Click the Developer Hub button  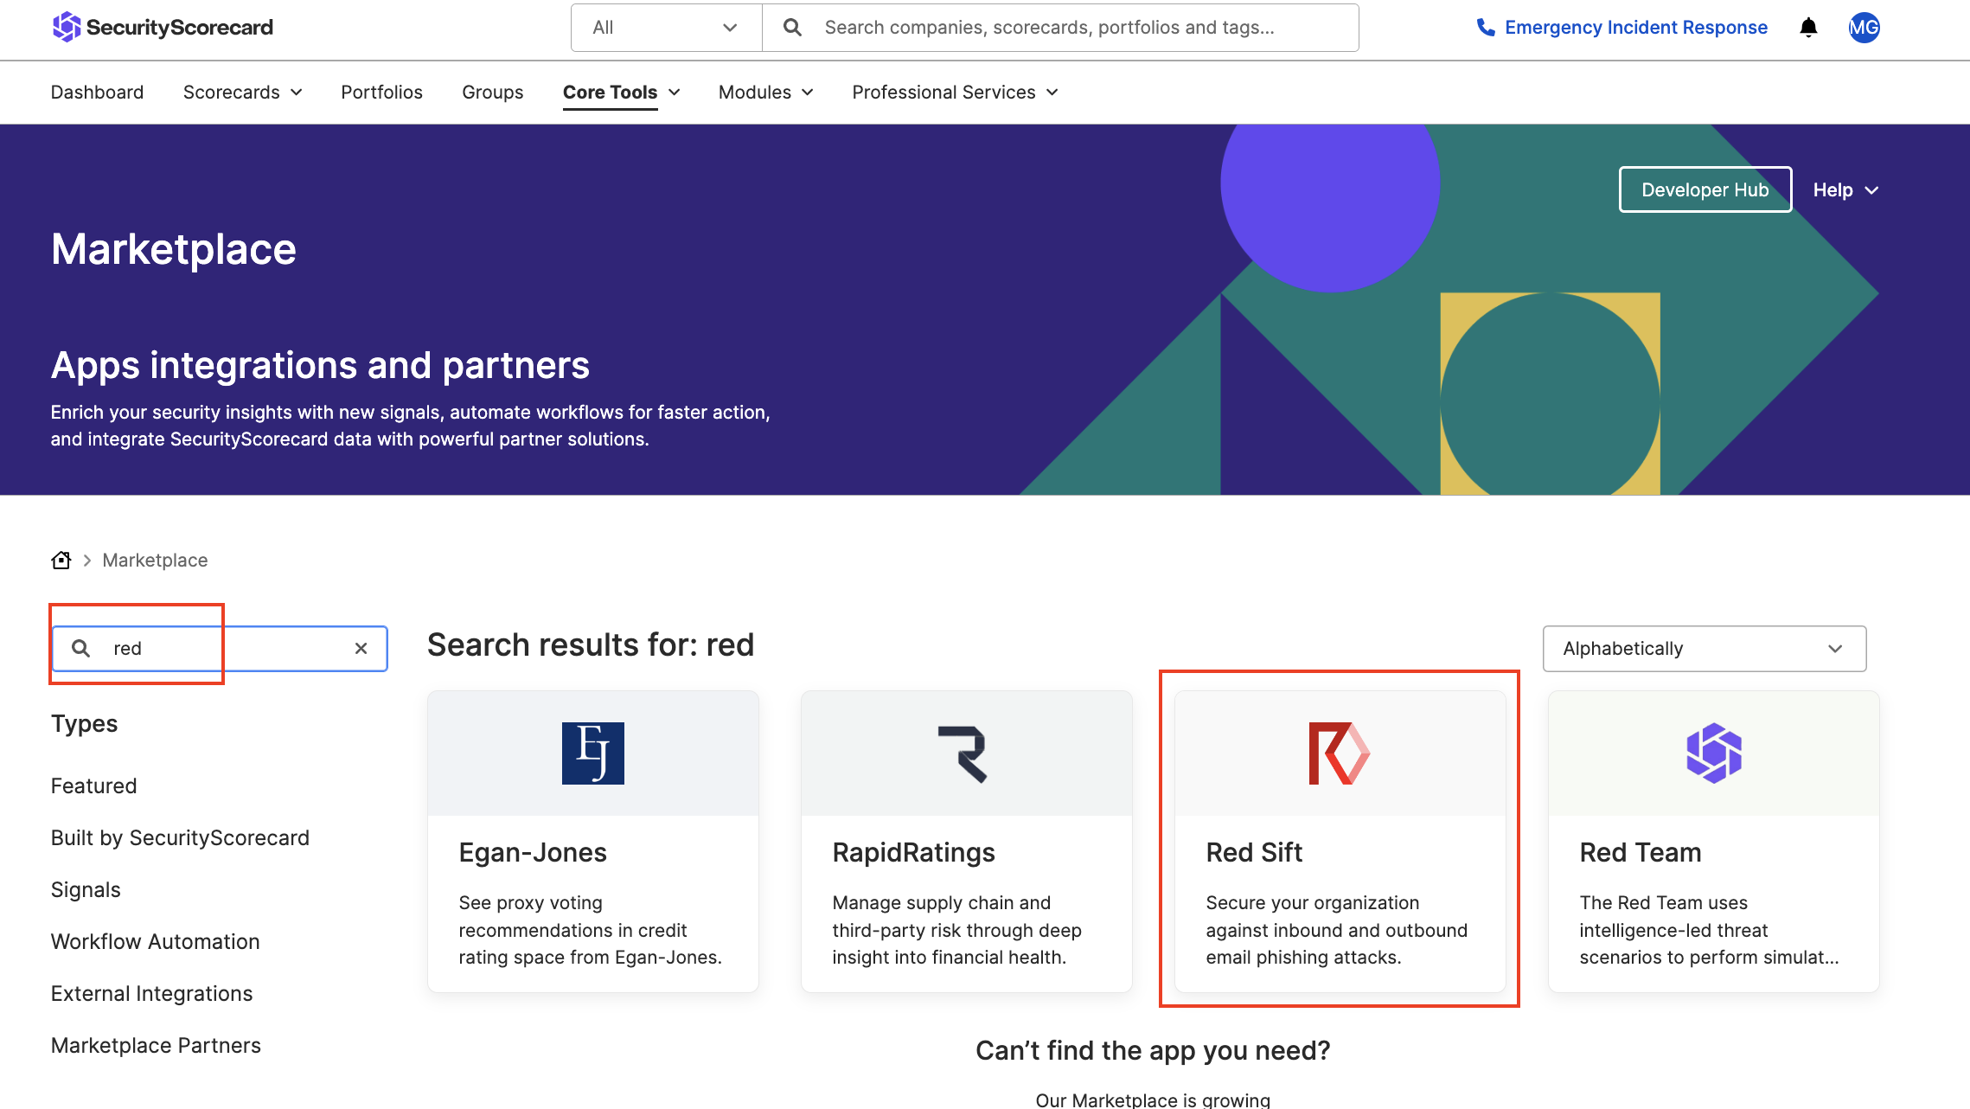point(1705,189)
